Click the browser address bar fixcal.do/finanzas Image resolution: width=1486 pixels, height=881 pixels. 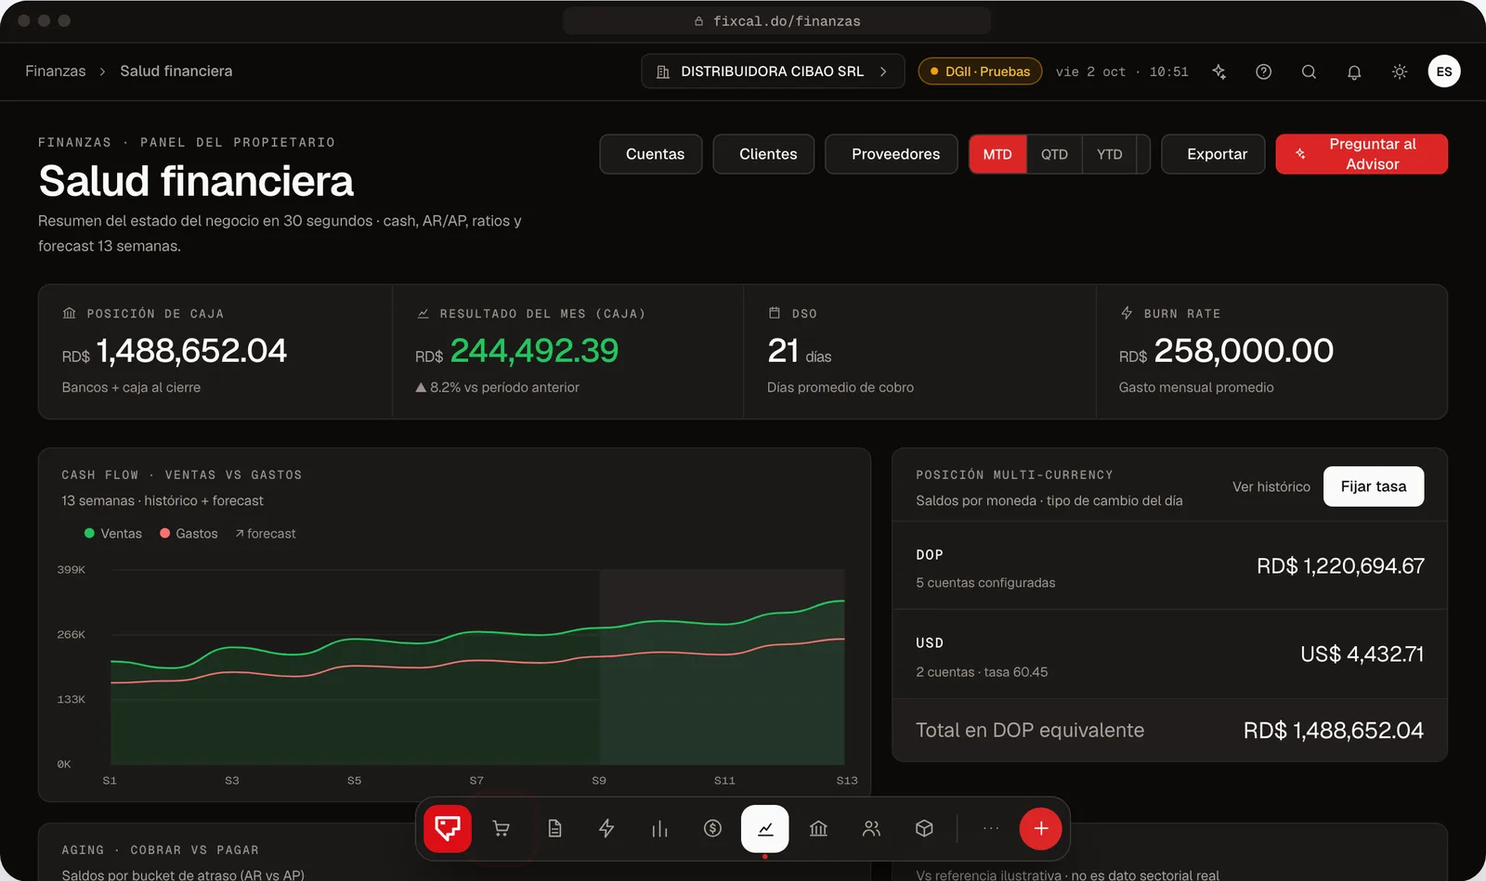pyautogui.click(x=777, y=20)
